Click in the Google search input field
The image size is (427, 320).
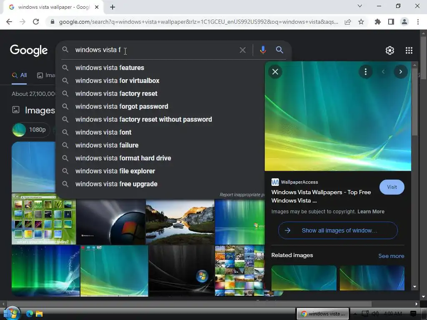155,50
